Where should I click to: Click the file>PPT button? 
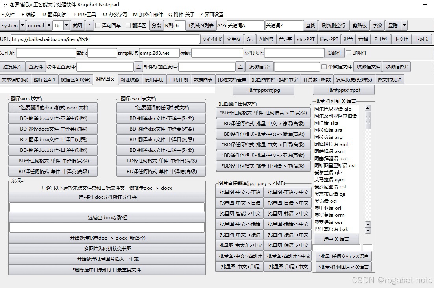[329, 39]
